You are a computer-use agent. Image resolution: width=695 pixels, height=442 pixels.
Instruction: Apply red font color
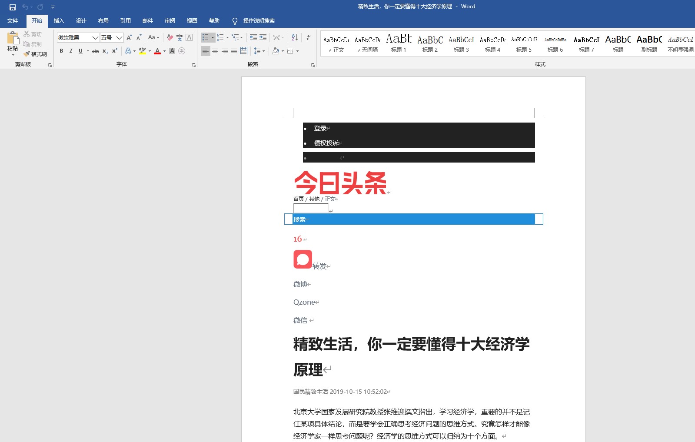(157, 51)
